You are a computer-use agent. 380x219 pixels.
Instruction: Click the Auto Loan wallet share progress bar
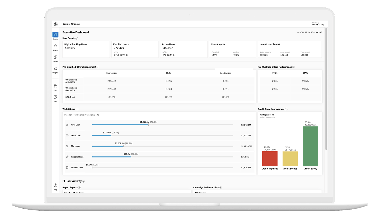120,125
